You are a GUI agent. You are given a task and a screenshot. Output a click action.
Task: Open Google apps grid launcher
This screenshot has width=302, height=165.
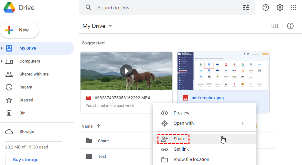pyautogui.click(x=294, y=8)
